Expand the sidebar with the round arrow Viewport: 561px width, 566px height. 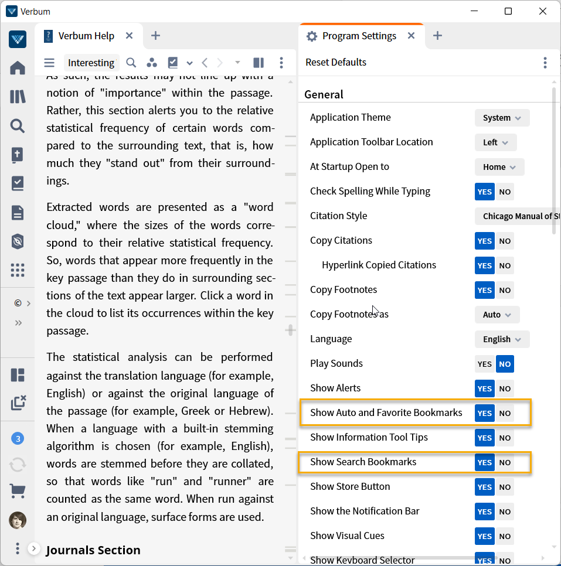(33, 548)
